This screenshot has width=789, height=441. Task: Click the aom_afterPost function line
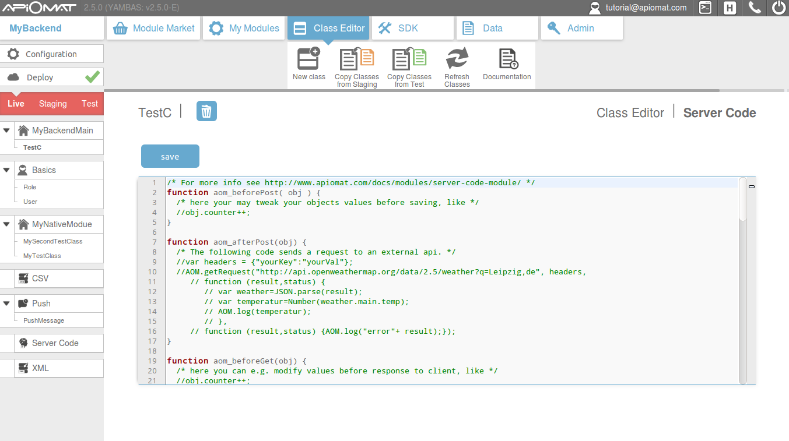[237, 242]
